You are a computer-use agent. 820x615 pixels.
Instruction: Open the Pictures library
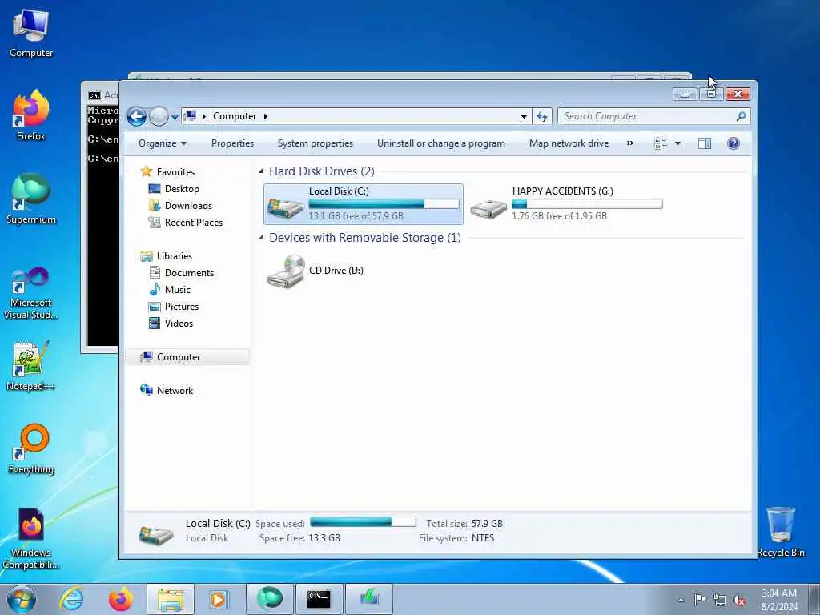tap(182, 307)
